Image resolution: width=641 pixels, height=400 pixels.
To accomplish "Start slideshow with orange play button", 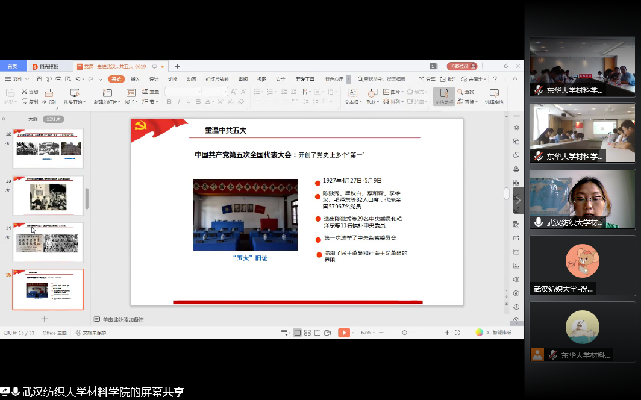I will click(x=343, y=333).
